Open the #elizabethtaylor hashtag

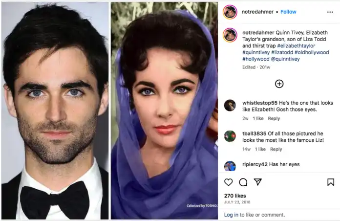coord(296,46)
